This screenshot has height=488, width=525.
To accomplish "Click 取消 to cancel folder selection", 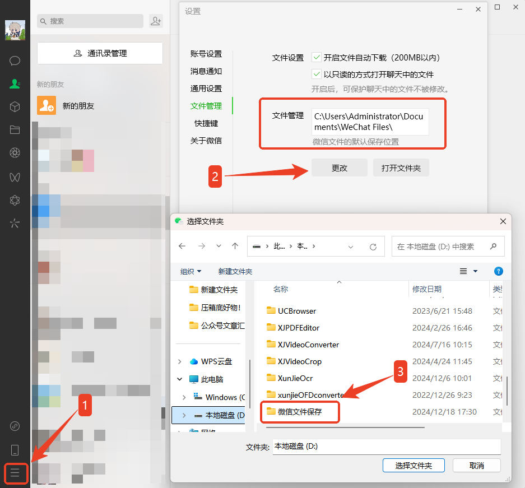I will pos(476,466).
